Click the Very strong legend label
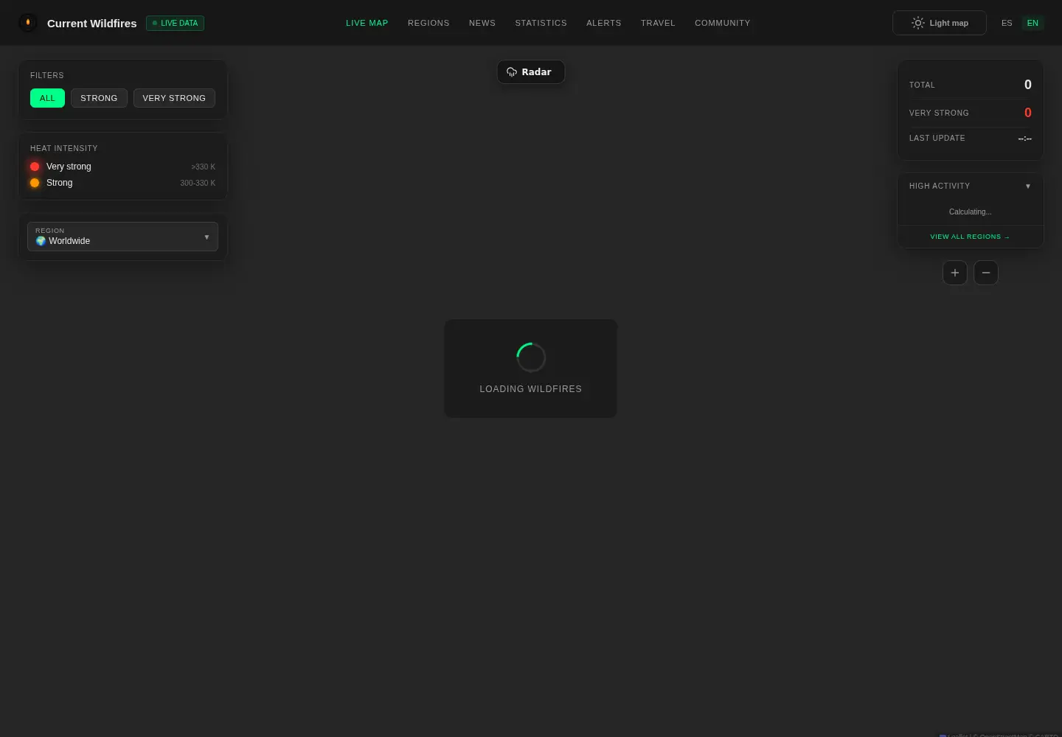The width and height of the screenshot is (1062, 737). click(69, 167)
